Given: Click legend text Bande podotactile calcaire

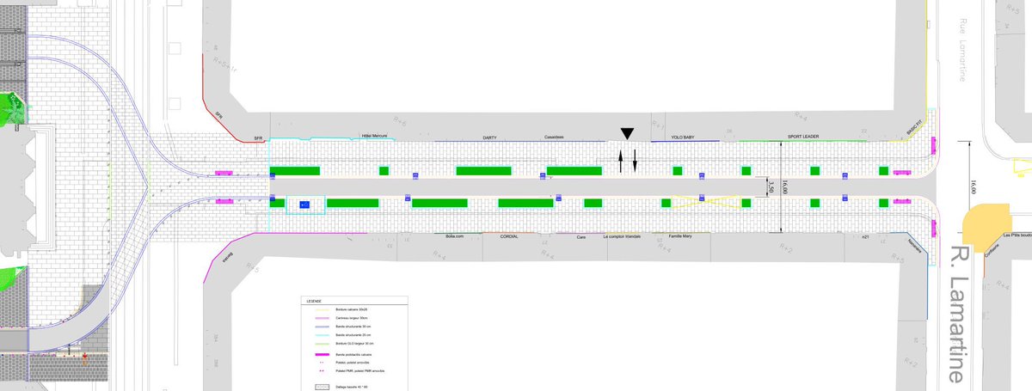Looking at the screenshot, I should coord(353,355).
